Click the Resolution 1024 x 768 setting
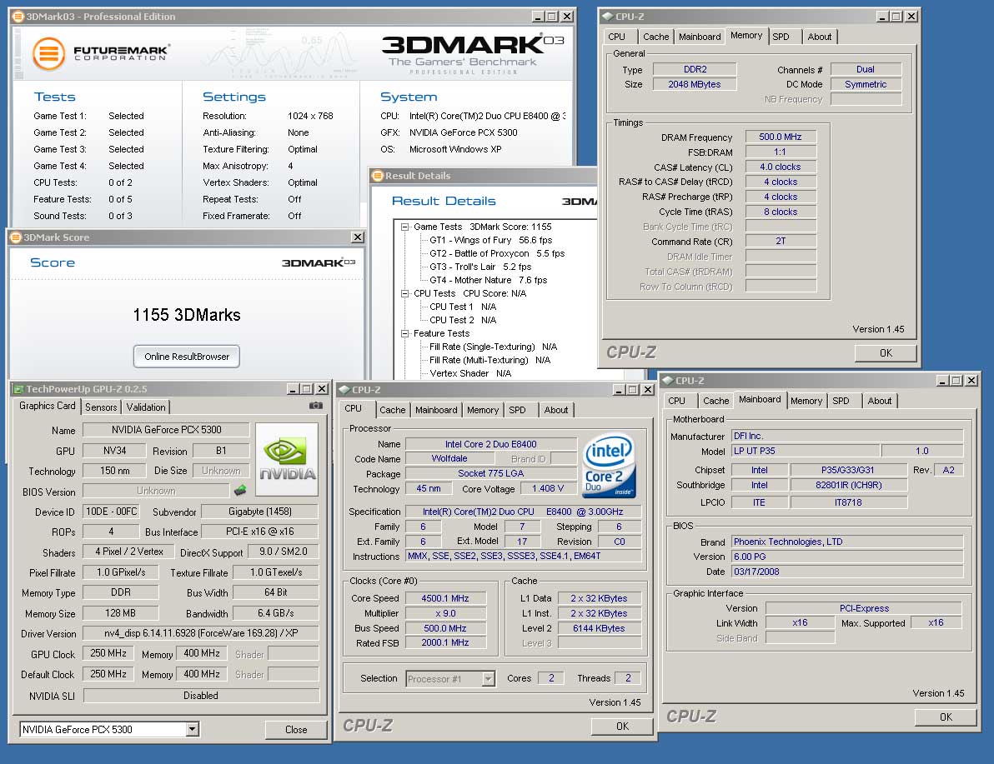The width and height of the screenshot is (994, 764). (x=310, y=116)
